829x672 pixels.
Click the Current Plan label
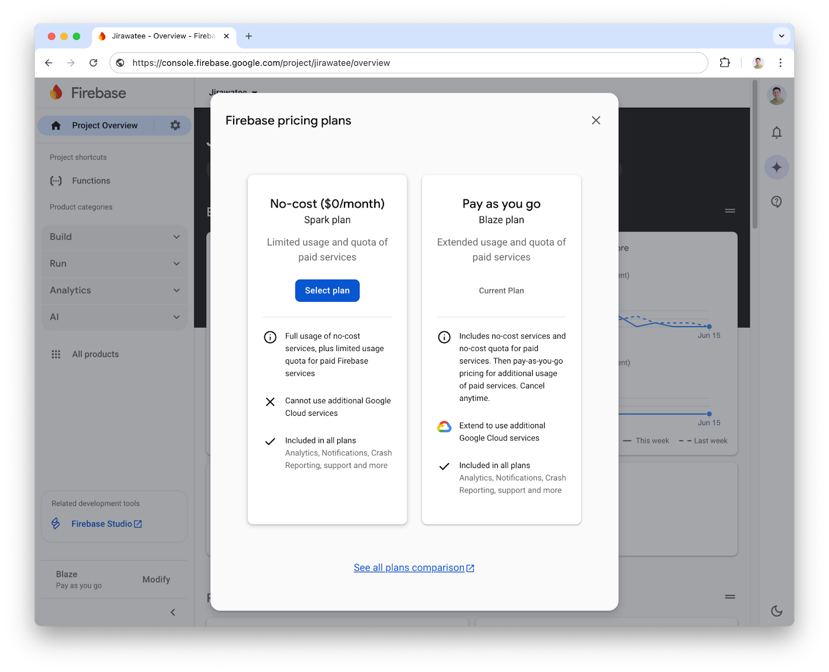pos(501,291)
